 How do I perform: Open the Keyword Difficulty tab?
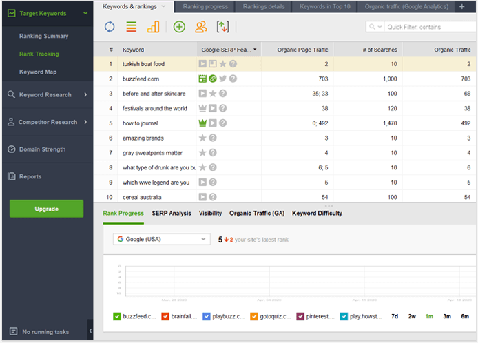tap(317, 213)
